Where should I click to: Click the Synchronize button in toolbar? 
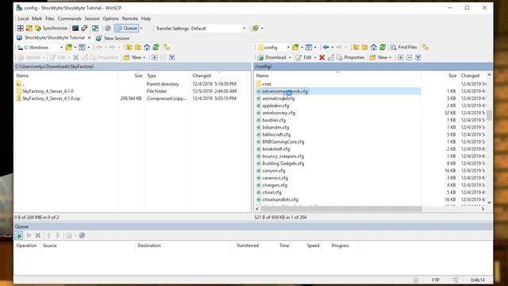click(51, 29)
